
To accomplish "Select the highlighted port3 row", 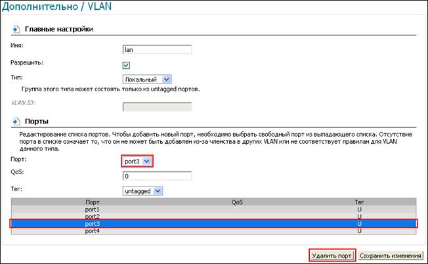I will (x=213, y=223).
